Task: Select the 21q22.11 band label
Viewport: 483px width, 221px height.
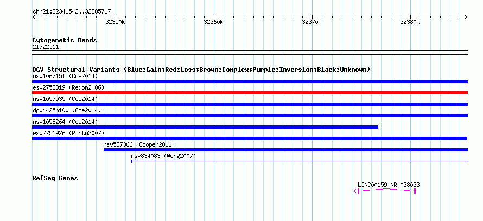Action: tap(46, 47)
